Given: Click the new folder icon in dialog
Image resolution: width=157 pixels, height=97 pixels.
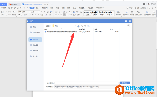Looking at the screenshot, I should point(85,26).
